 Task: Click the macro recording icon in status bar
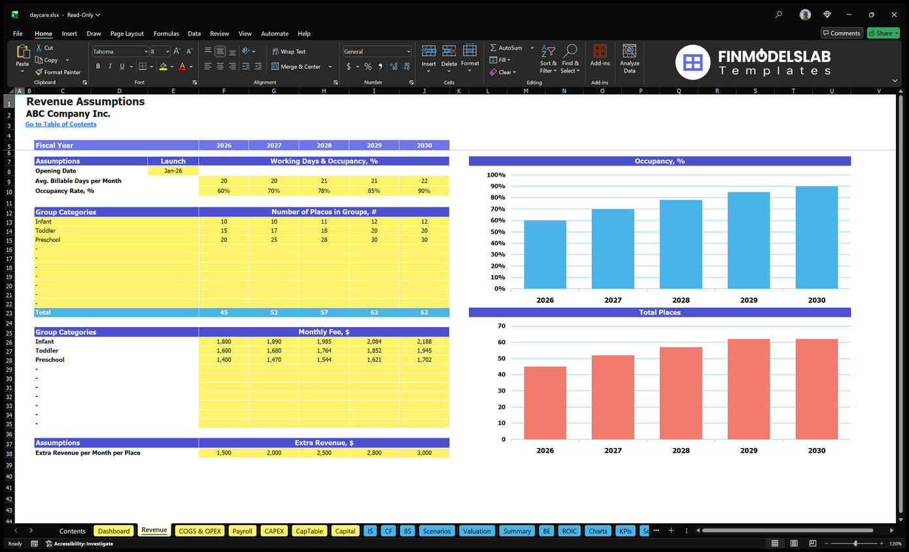pos(33,543)
